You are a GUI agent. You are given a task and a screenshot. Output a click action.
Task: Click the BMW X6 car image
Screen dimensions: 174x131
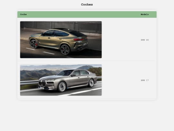click(61, 40)
